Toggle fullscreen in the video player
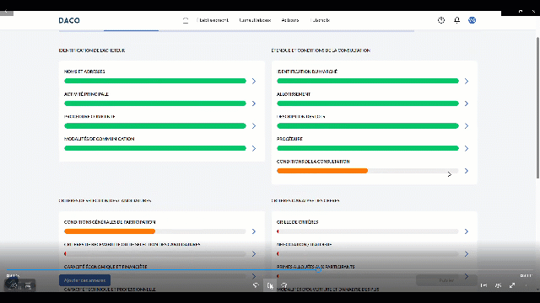This screenshot has height=303, width=540. point(512,285)
